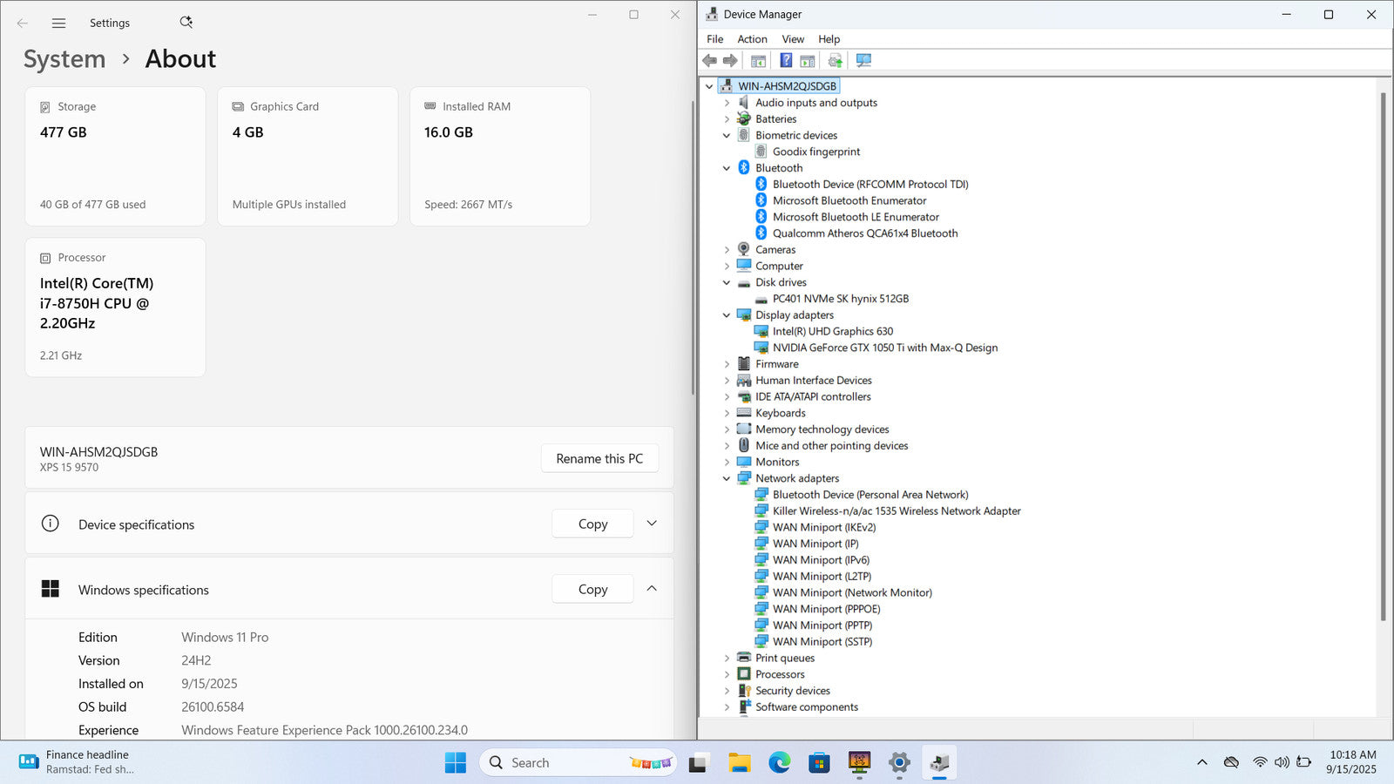Image resolution: width=1394 pixels, height=784 pixels.
Task: Click the Settings search magnifier icon
Action: tap(186, 23)
